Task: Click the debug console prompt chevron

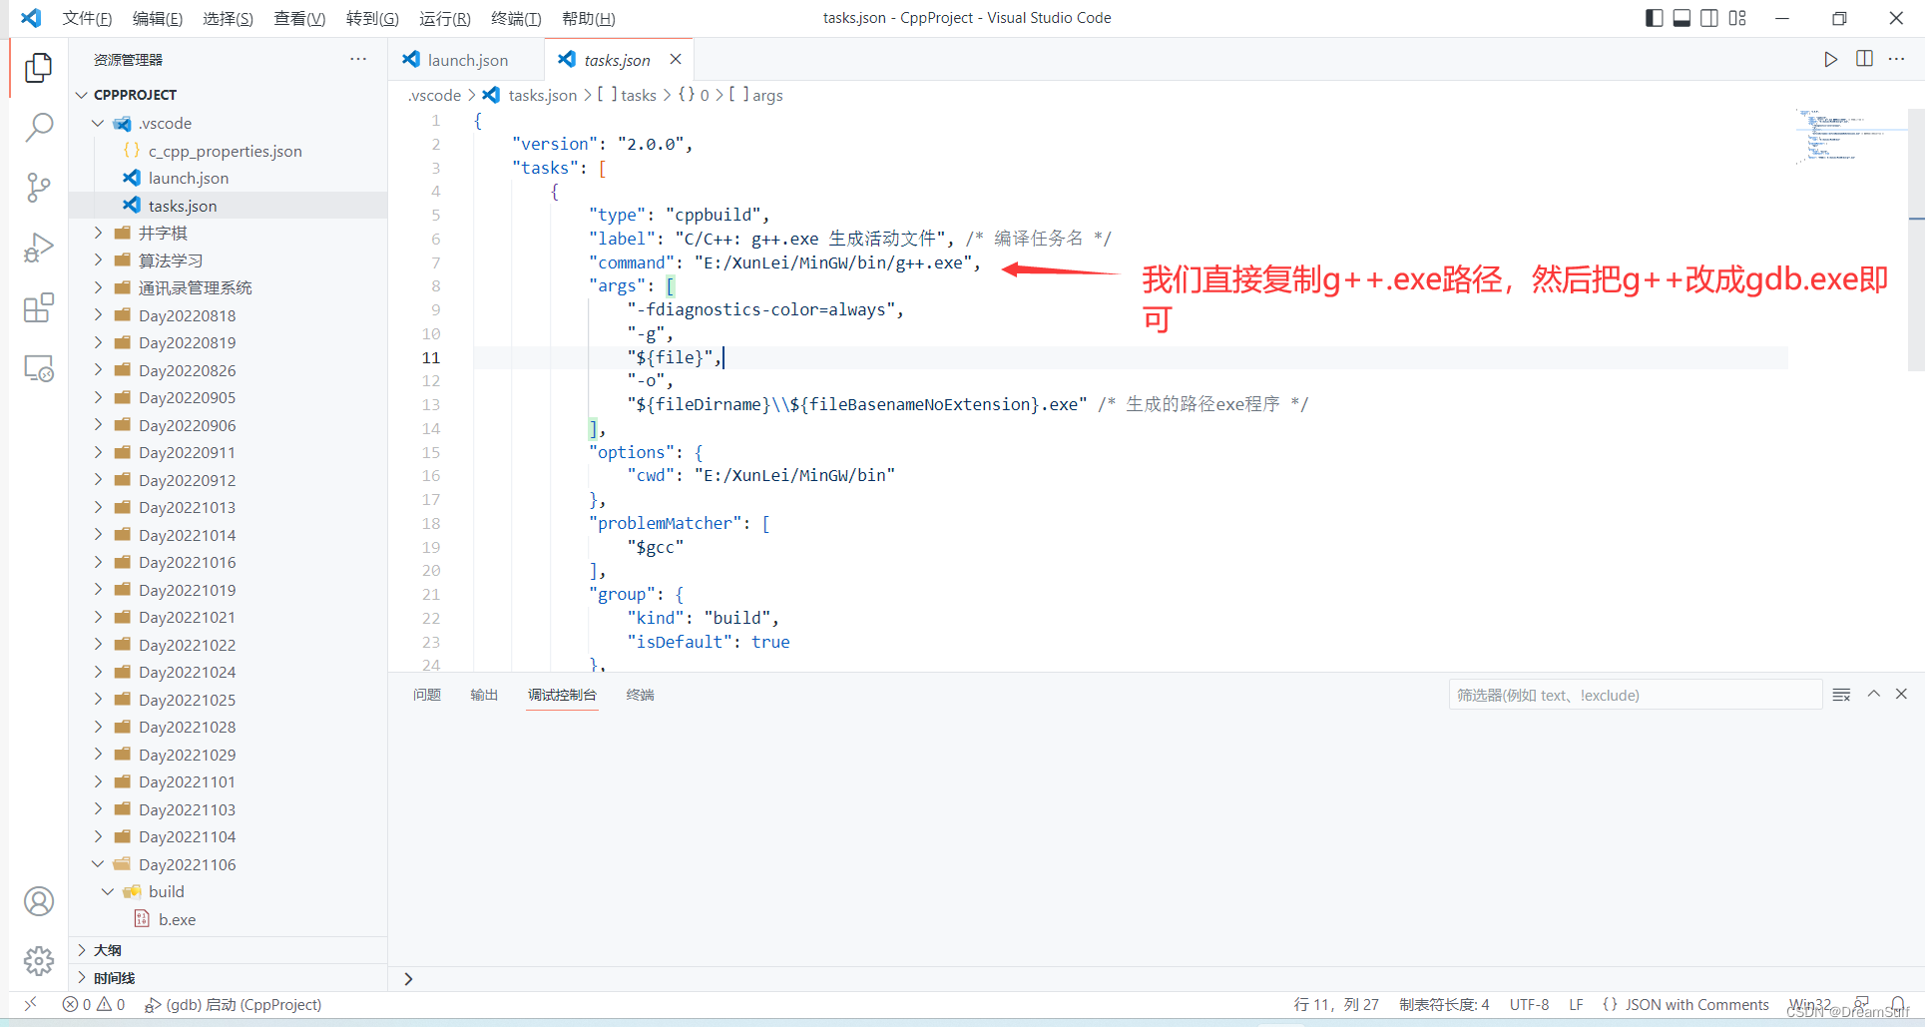Action: pos(408,979)
